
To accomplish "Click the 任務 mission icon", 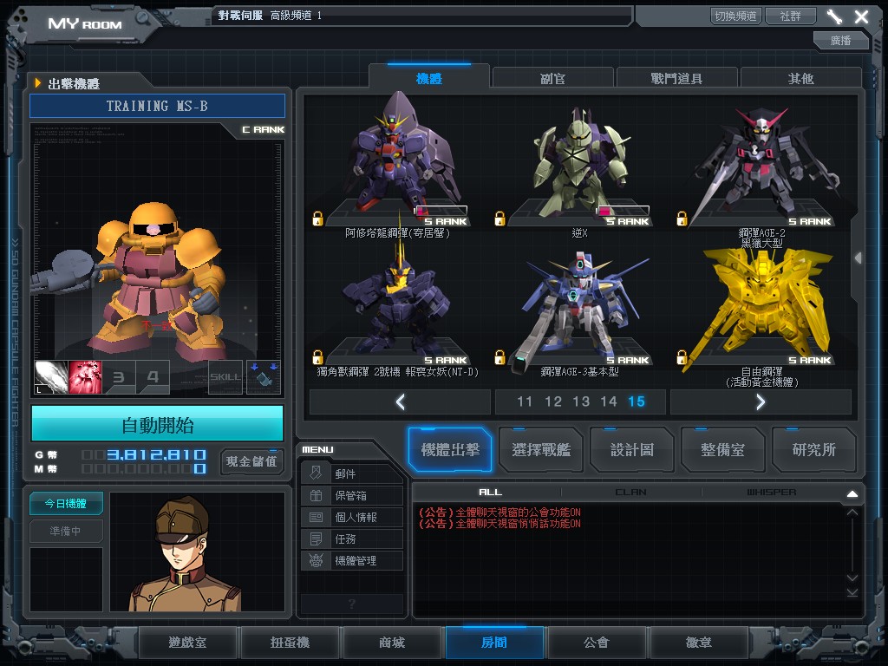I will tap(316, 539).
